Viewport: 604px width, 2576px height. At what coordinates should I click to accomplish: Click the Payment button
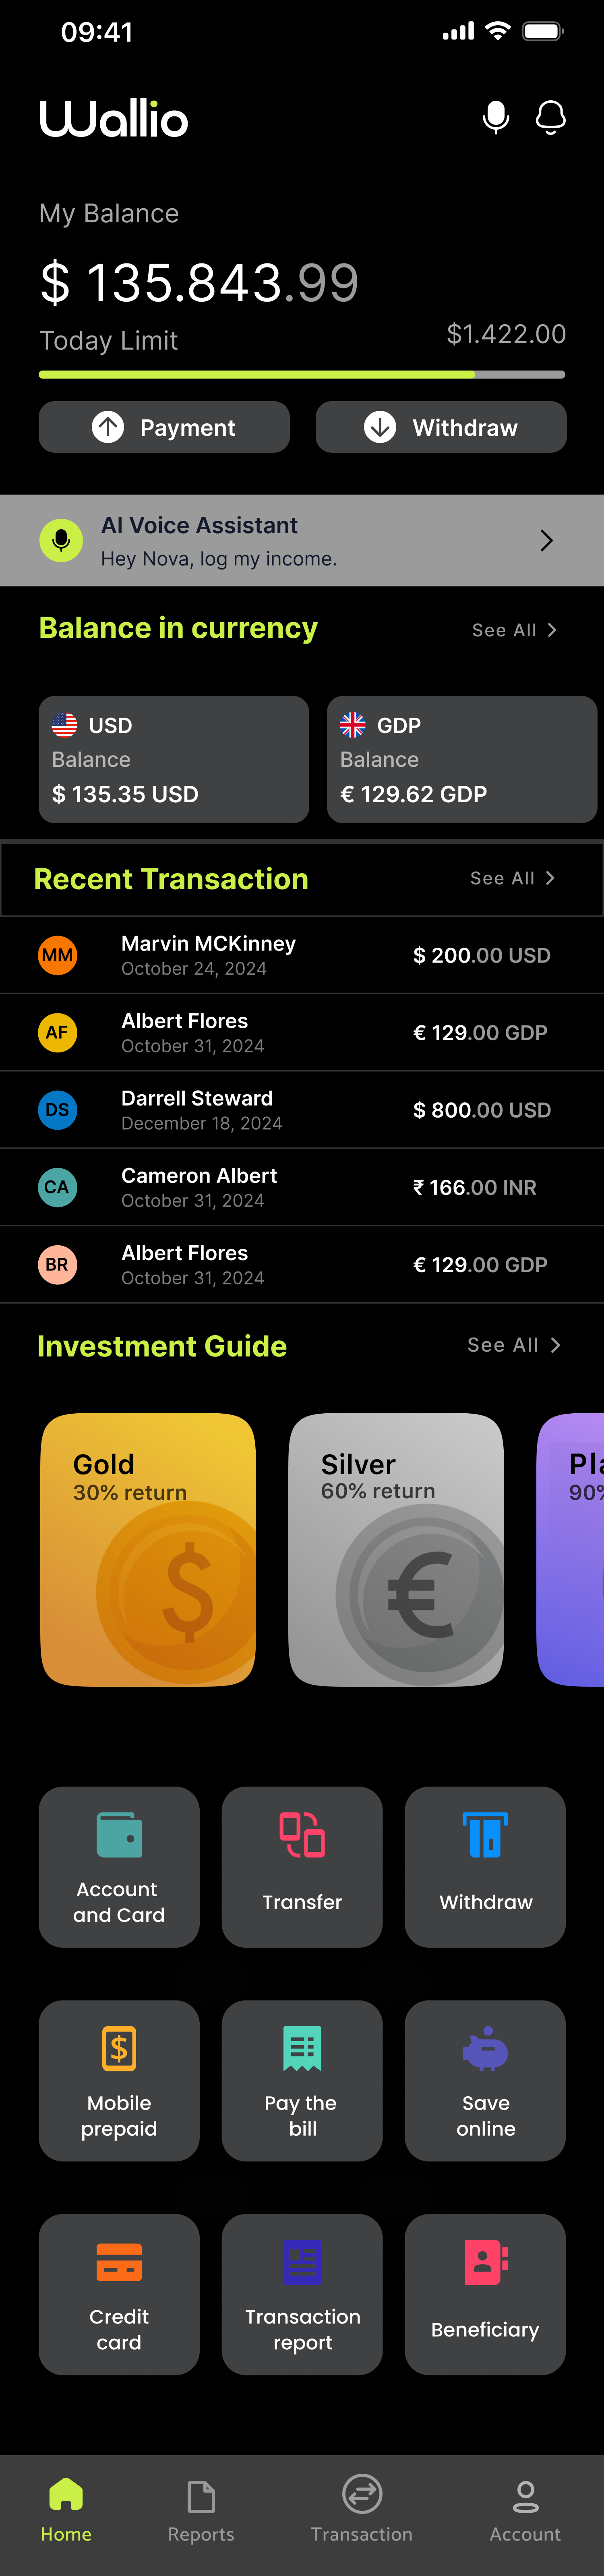(x=164, y=427)
